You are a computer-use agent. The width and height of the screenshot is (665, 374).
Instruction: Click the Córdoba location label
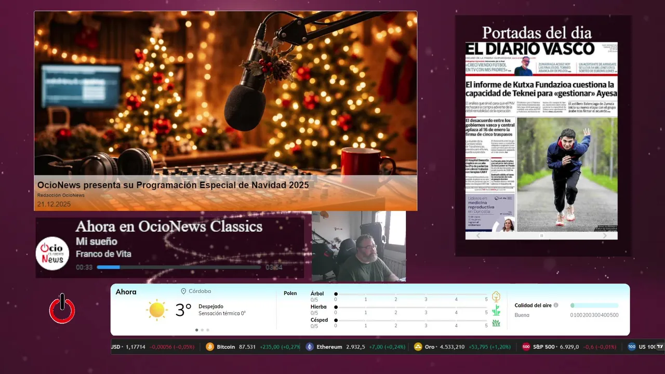[x=200, y=291]
